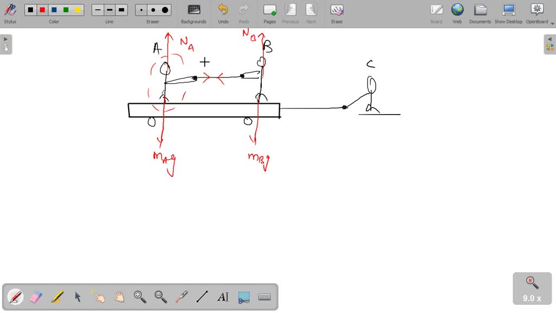
Task: Select the Highlighter tool
Action: 56,296
